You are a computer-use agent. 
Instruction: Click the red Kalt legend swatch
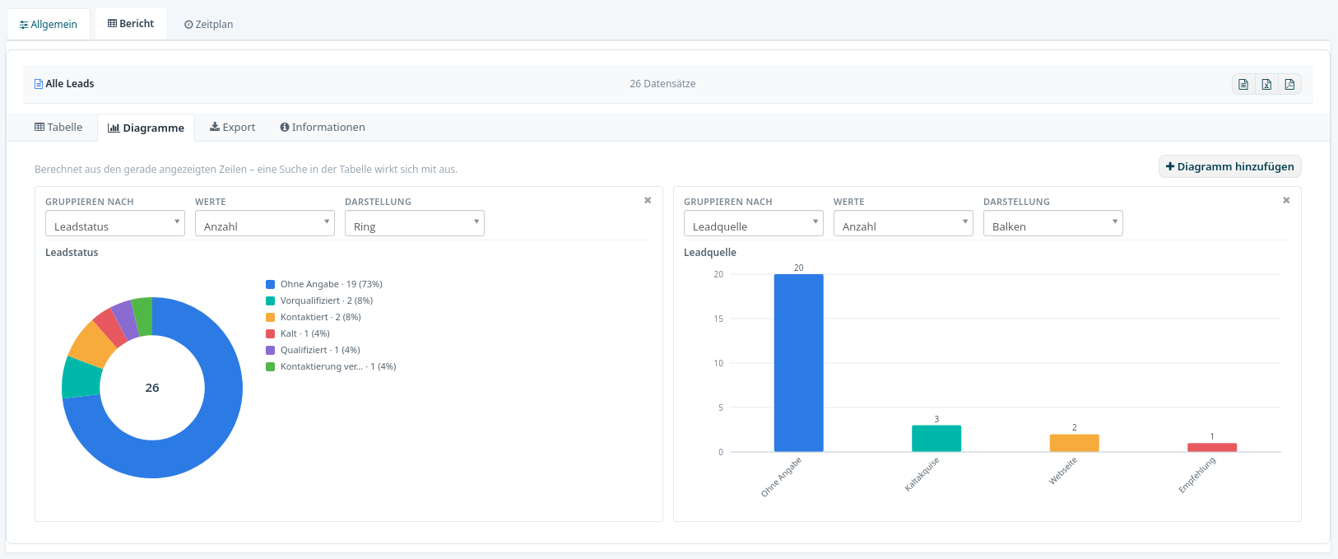pyautogui.click(x=270, y=333)
